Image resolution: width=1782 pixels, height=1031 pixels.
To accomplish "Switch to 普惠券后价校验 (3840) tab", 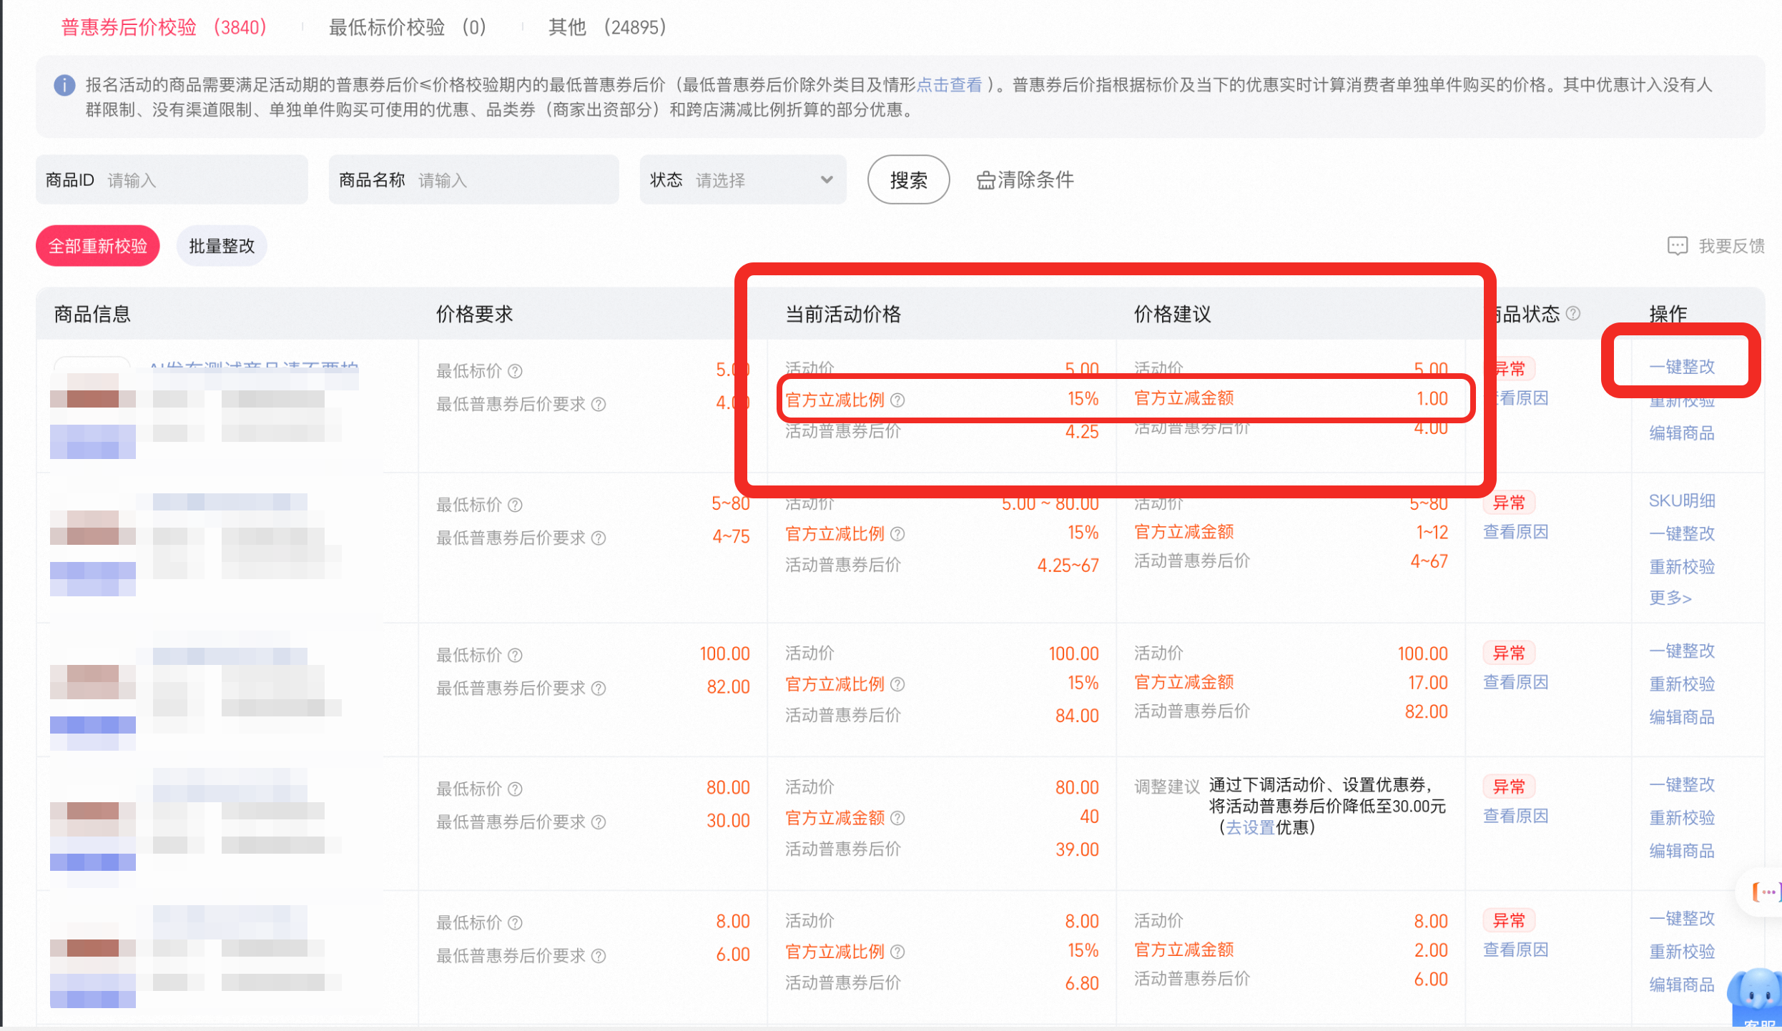I will [164, 27].
